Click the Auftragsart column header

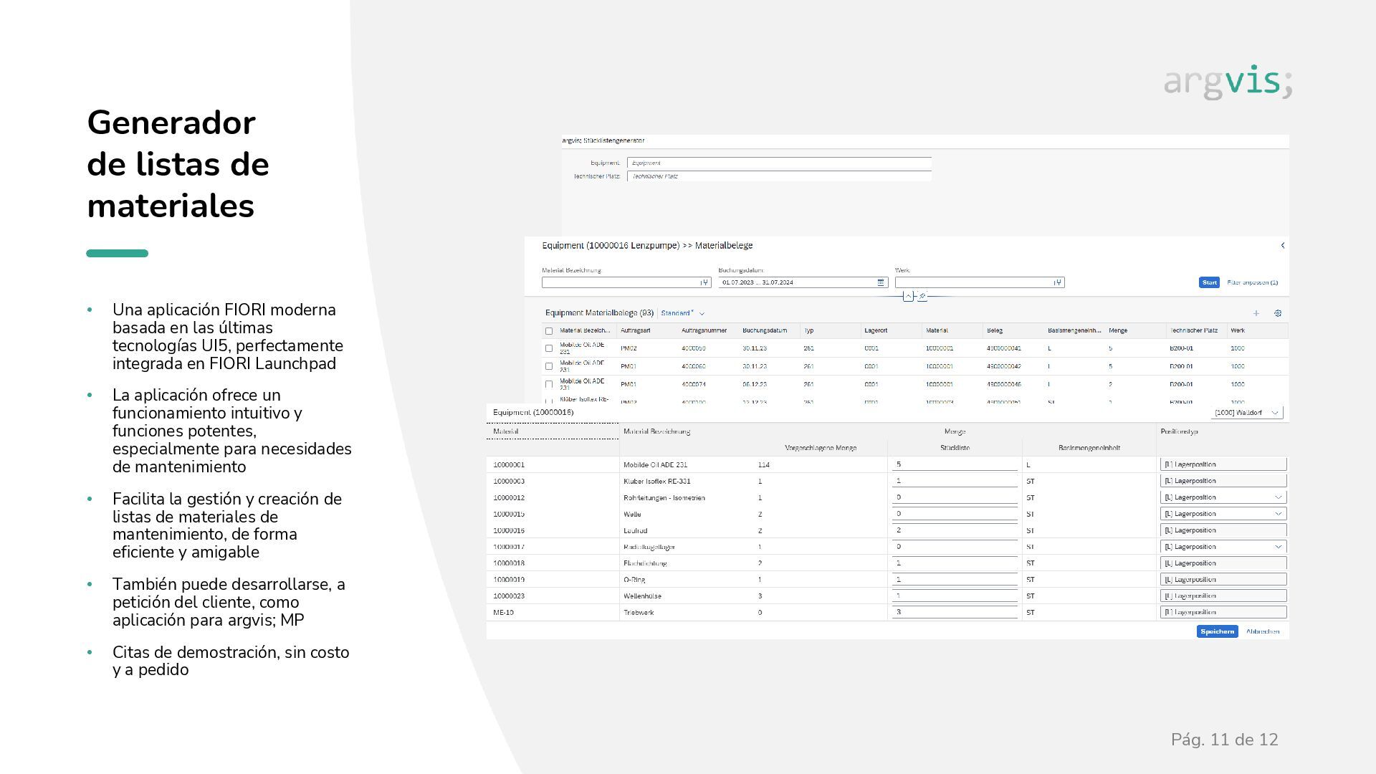(636, 330)
